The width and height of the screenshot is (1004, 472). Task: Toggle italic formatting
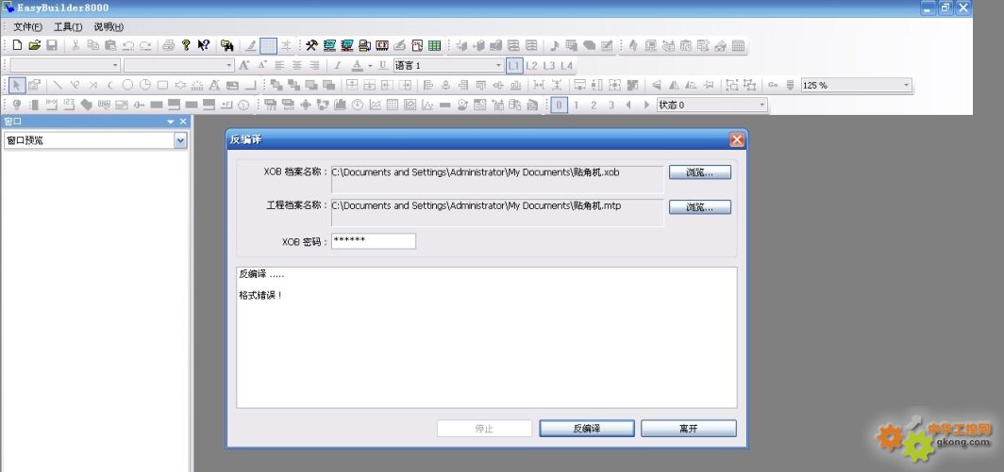tap(338, 65)
